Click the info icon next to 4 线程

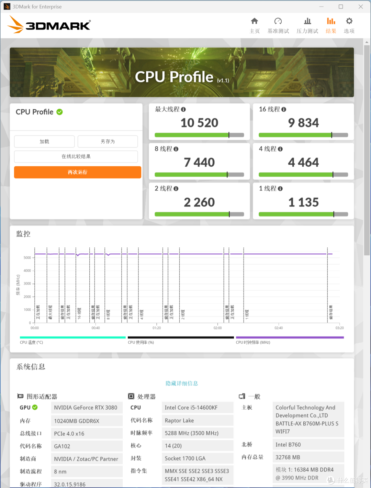tap(280, 149)
